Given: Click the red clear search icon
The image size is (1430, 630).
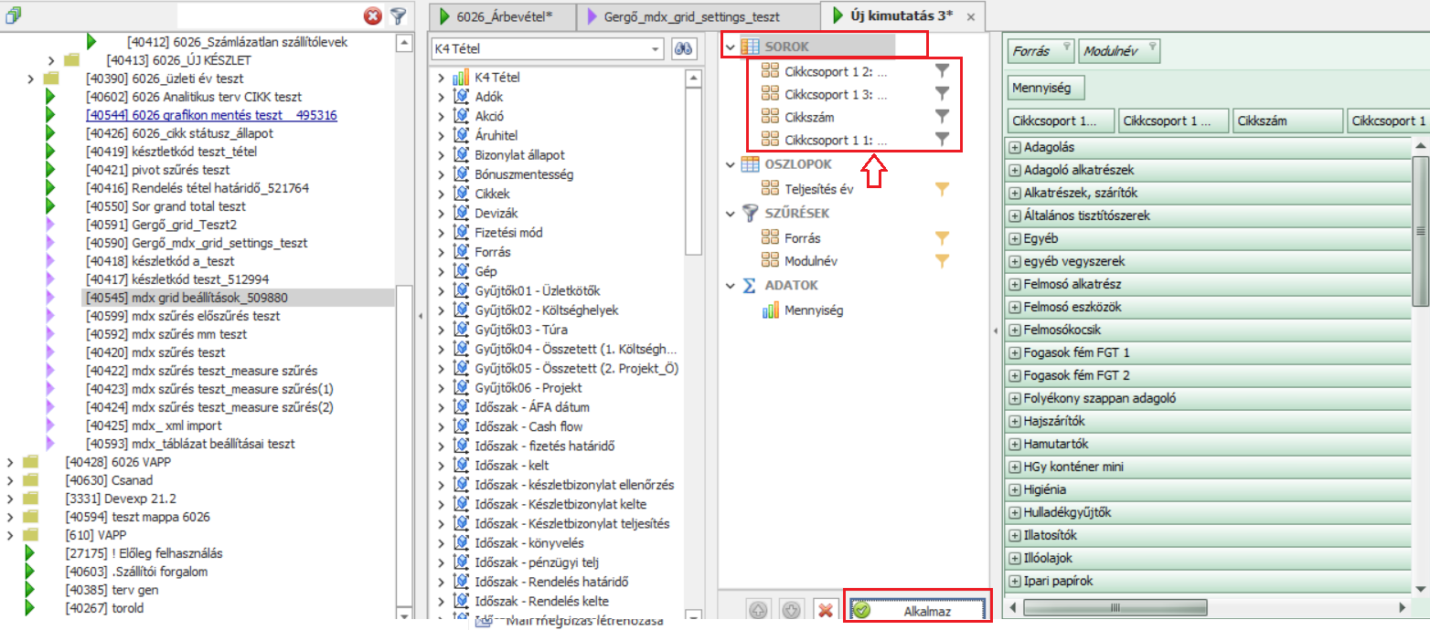Looking at the screenshot, I should (373, 16).
